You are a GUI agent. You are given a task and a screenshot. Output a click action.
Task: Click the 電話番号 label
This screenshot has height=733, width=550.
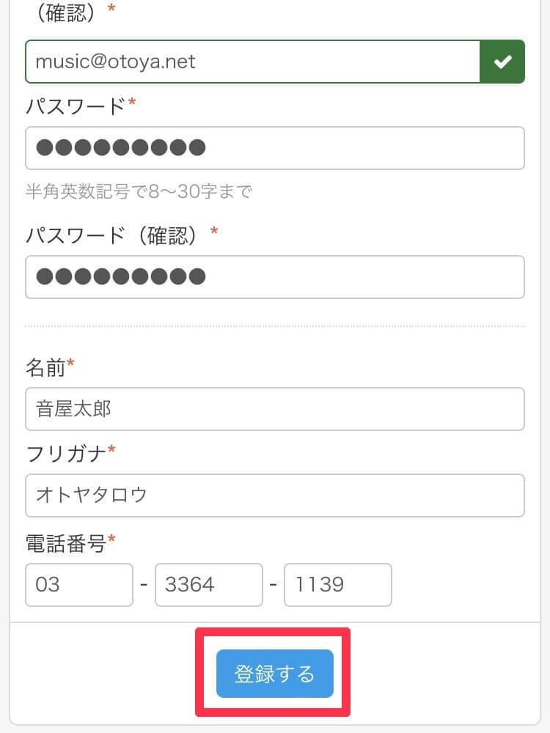(x=66, y=543)
